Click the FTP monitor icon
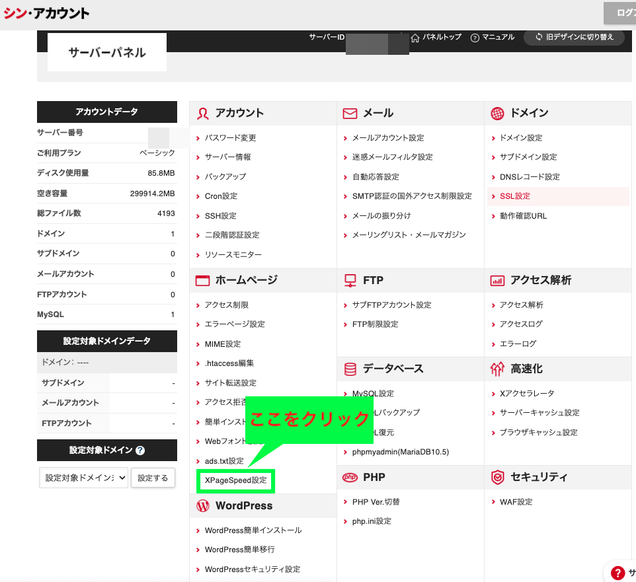 pos(348,280)
